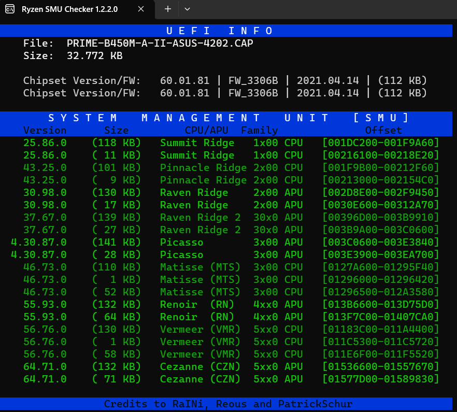Click offset [003B9A00-003C0600]
The height and width of the screenshot is (412, 457).
380,230
